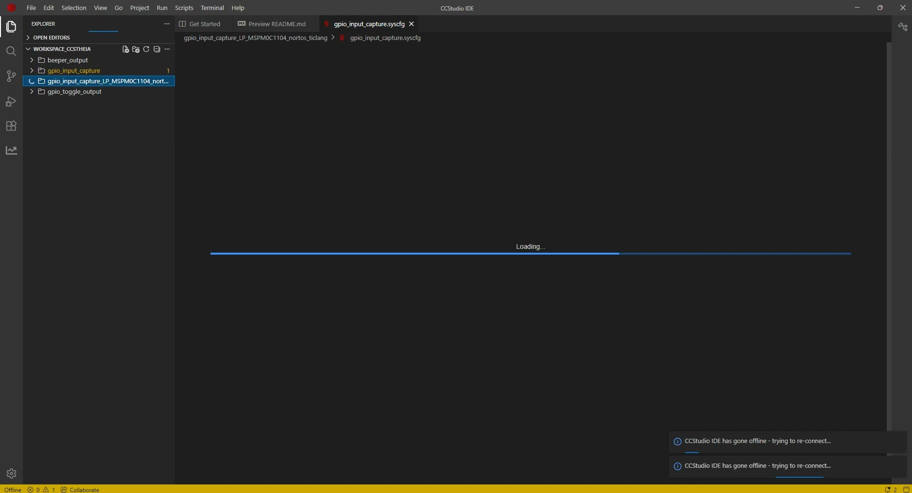This screenshot has height=493, width=912.
Task: Collapse all folders in workspace explorer
Action: (x=157, y=49)
